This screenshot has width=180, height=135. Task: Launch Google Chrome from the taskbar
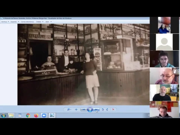tap(28, 115)
